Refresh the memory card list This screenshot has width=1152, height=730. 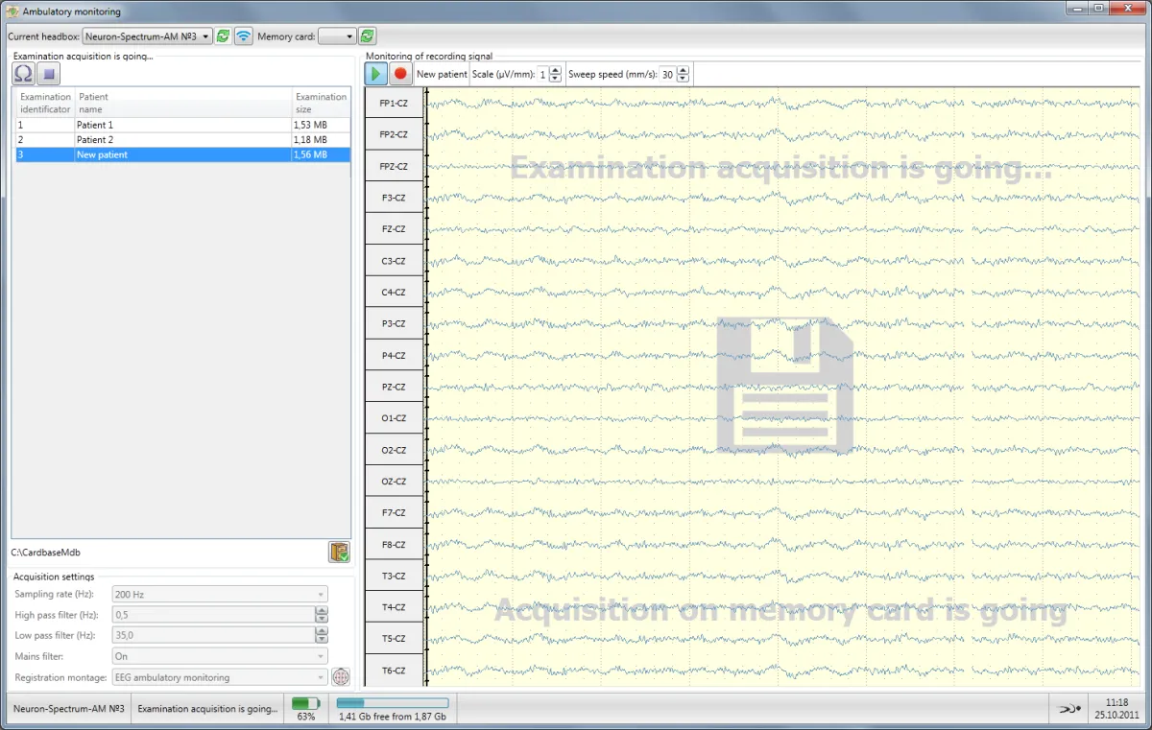click(367, 35)
